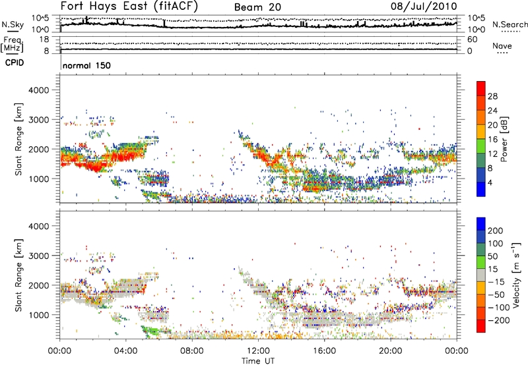Click the gray swatch of Velocity color bar
The height and width of the screenshot is (365, 528).
[481, 275]
